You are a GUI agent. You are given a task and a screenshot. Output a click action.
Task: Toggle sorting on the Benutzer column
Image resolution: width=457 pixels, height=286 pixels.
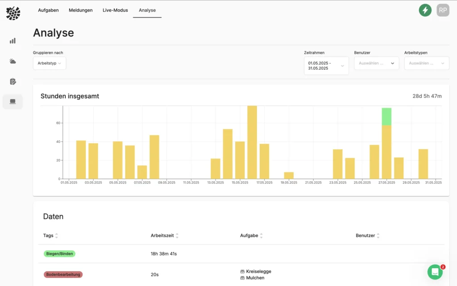(x=378, y=236)
